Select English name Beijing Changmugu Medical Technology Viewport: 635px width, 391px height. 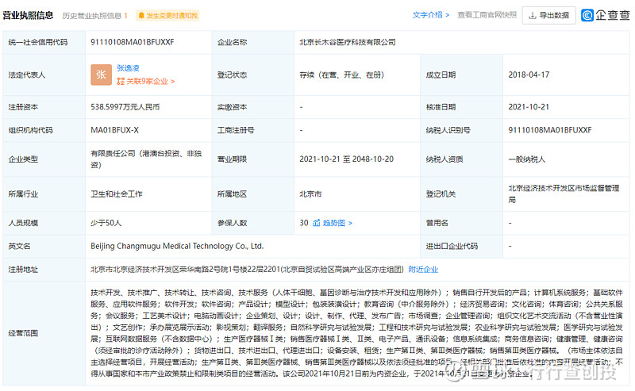pyautogui.click(x=177, y=246)
